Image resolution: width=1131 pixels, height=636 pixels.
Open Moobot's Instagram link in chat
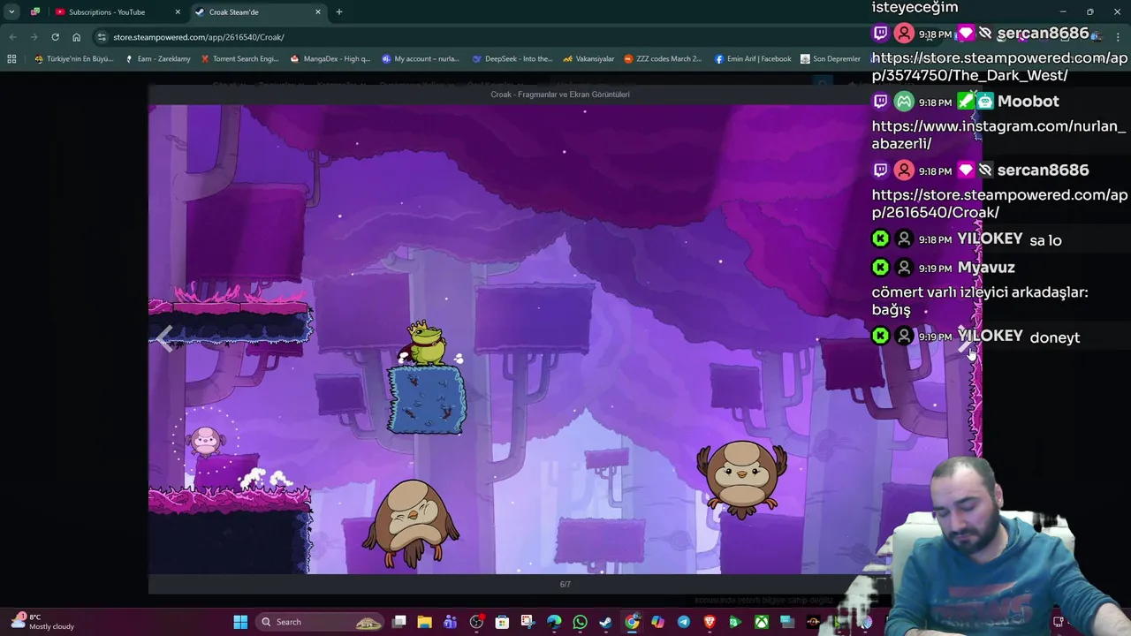(x=999, y=135)
